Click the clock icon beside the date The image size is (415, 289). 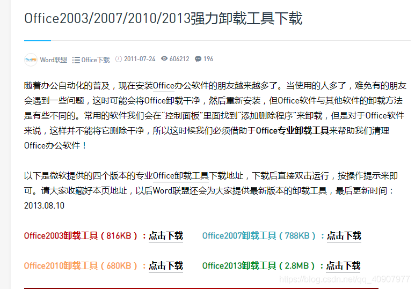point(119,59)
